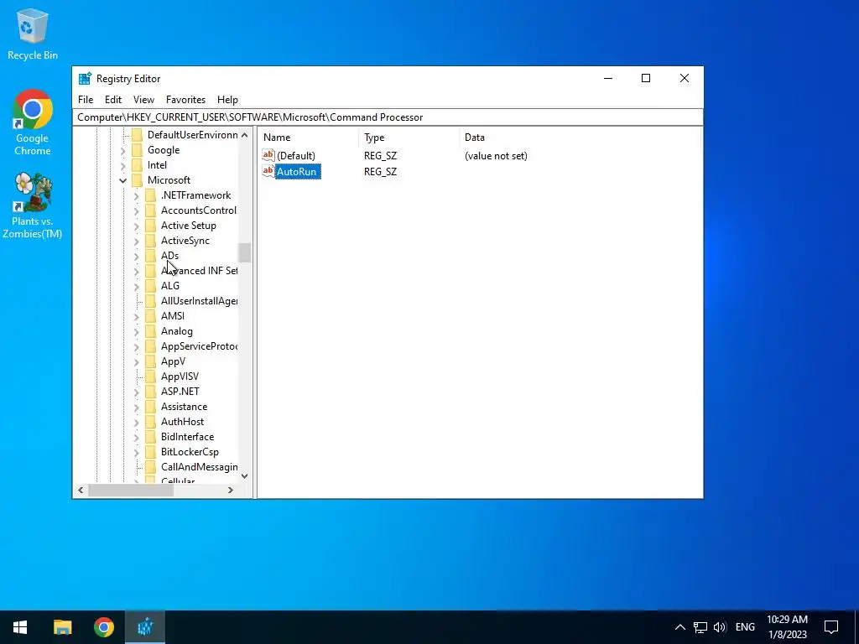This screenshot has height=644, width=859.
Task: Click the Google folder icon in the tree
Action: pos(138,150)
